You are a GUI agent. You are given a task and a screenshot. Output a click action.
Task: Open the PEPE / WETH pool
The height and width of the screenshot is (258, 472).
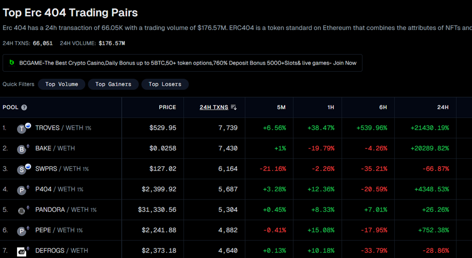tap(59, 230)
